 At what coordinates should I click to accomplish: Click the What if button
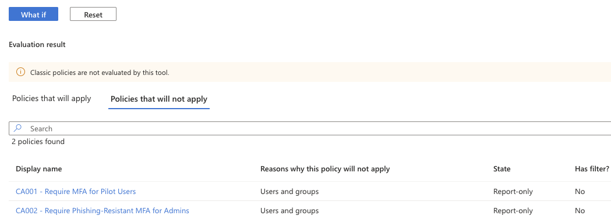pos(34,15)
